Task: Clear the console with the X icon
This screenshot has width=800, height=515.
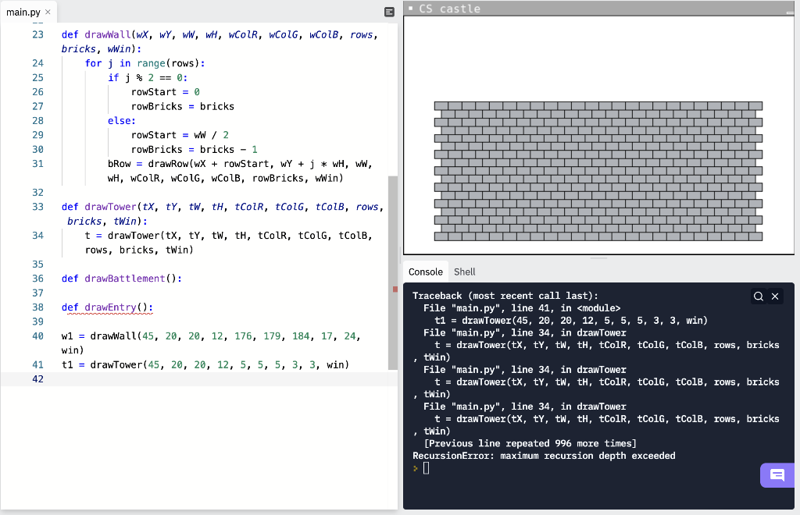Action: [x=775, y=297]
